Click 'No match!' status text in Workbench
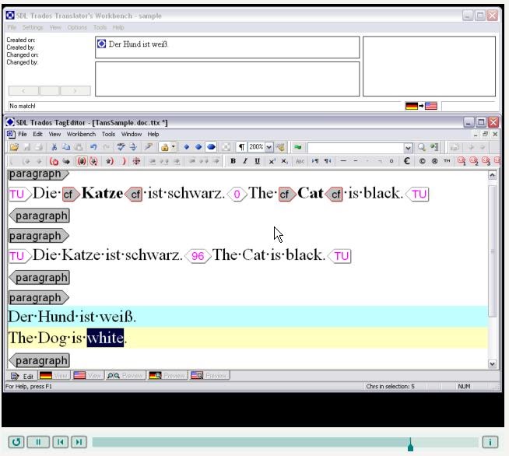509x456 pixels. 23,106
